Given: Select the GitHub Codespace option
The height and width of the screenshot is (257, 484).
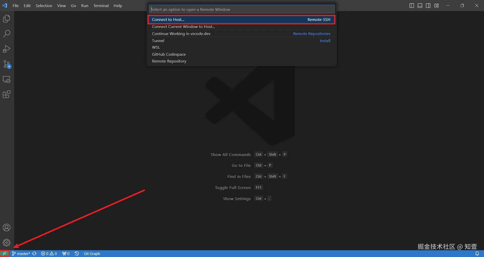Looking at the screenshot, I should pos(241,54).
